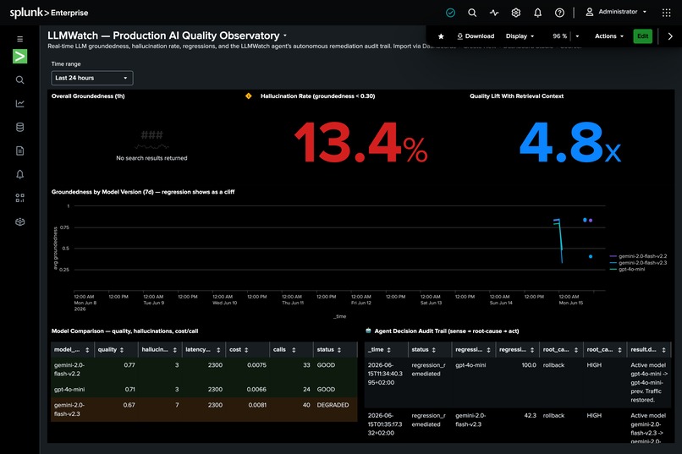The height and width of the screenshot is (454, 682).
Task: Click the 42.3 regression value in audit trail
Action: tap(530, 415)
